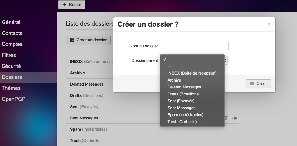Confirm with the Créer button
Viewport: 297px width, 146px height.
[258, 84]
